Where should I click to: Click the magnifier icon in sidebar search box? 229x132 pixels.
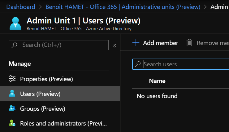(15, 45)
